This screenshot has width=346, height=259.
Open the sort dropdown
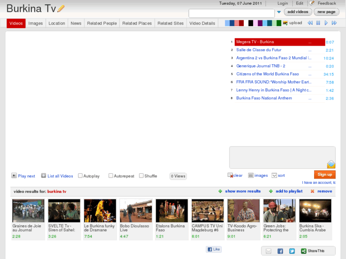pyautogui.click(x=278, y=175)
